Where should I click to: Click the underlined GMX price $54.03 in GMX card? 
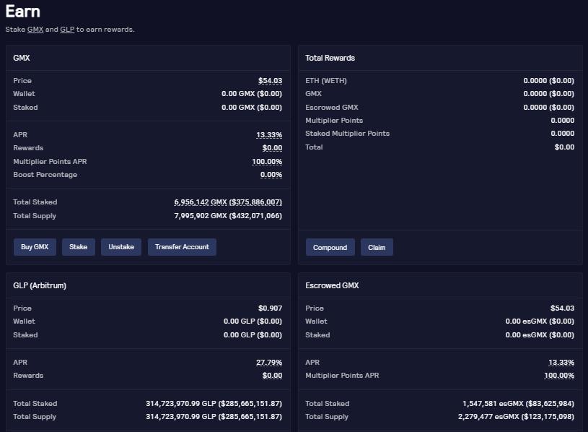coord(270,81)
